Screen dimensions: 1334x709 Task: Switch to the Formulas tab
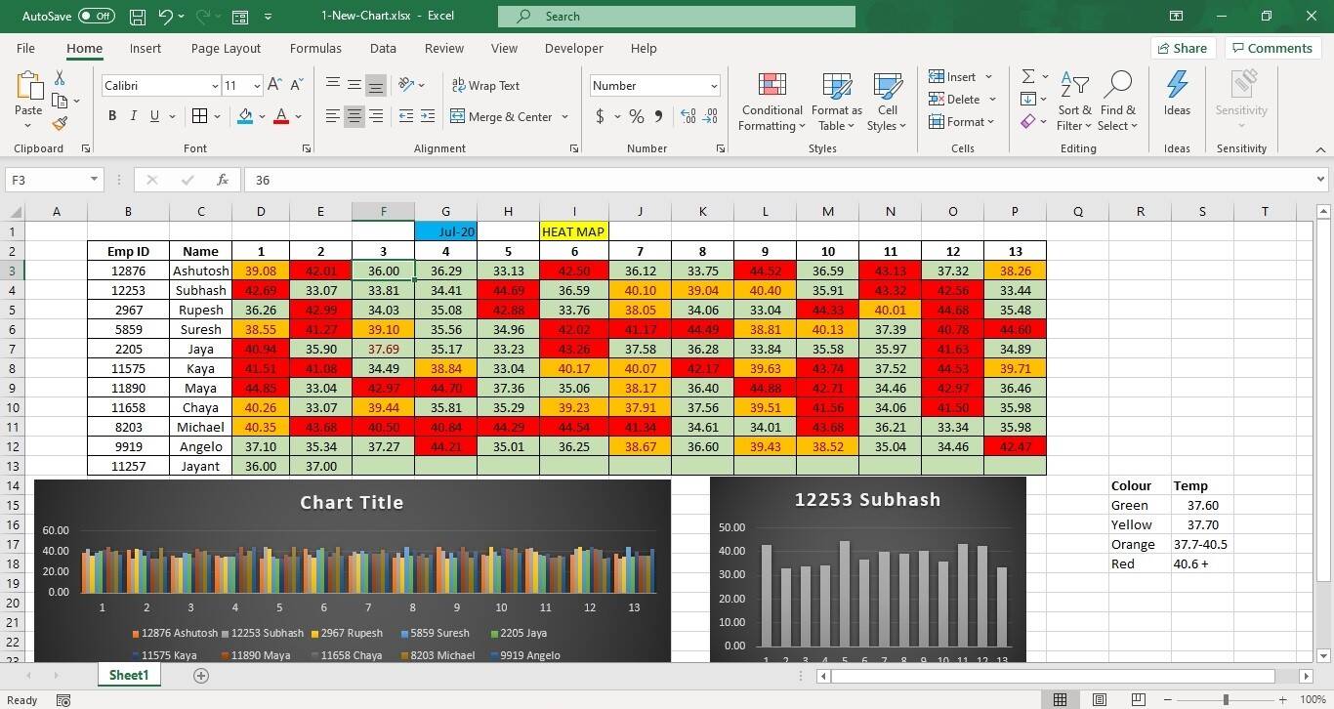314,48
